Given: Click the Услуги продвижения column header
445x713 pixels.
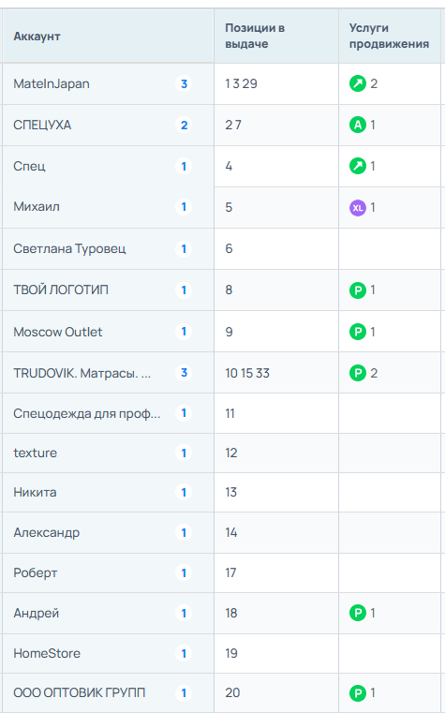Looking at the screenshot, I should coord(389,36).
